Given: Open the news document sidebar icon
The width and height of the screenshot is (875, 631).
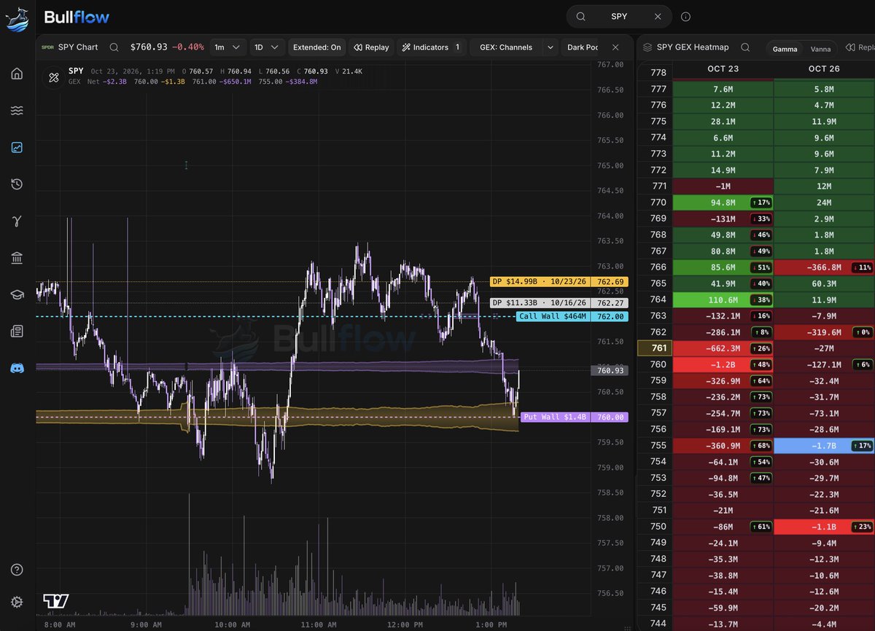Looking at the screenshot, I should 17,332.
